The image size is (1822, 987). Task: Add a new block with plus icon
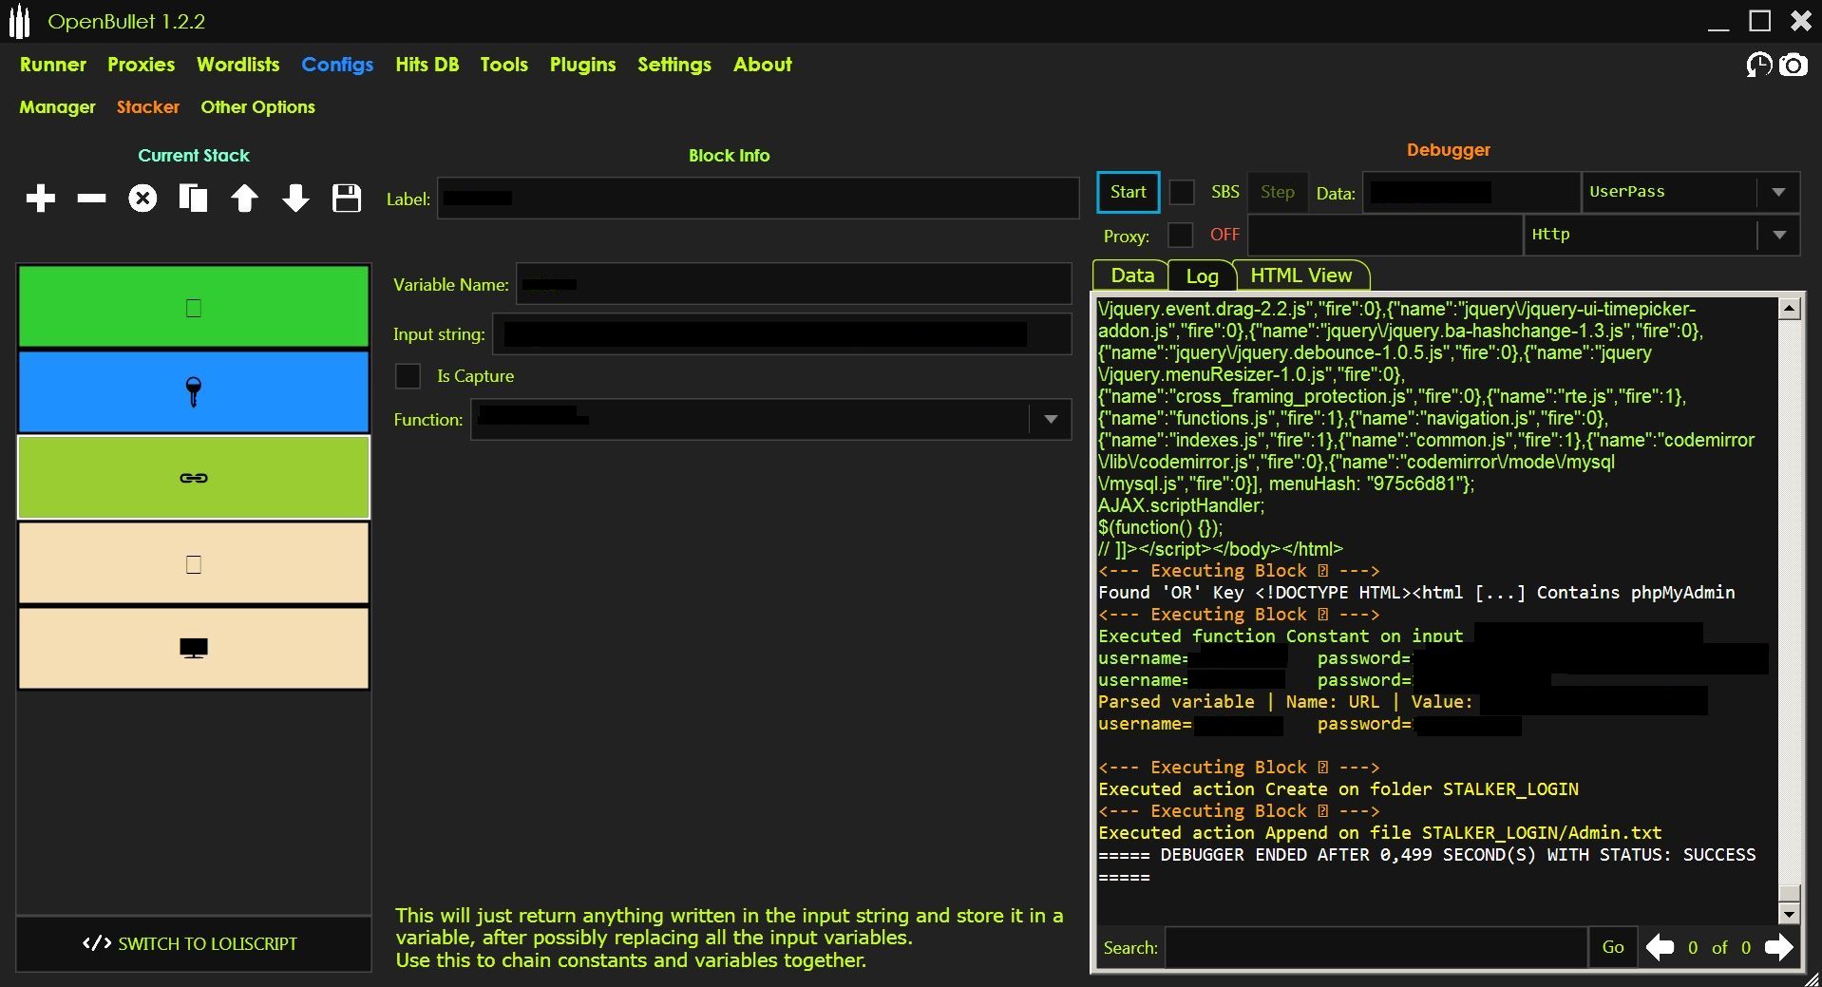41,199
